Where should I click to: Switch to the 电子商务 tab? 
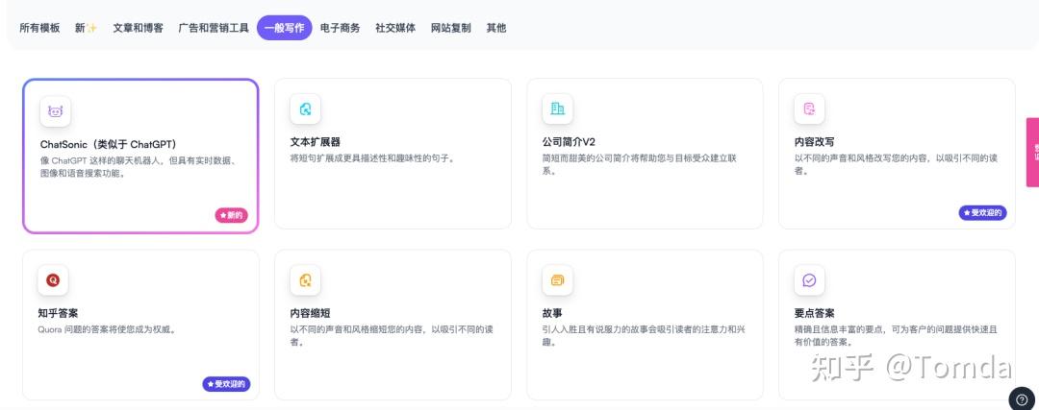pyautogui.click(x=340, y=28)
